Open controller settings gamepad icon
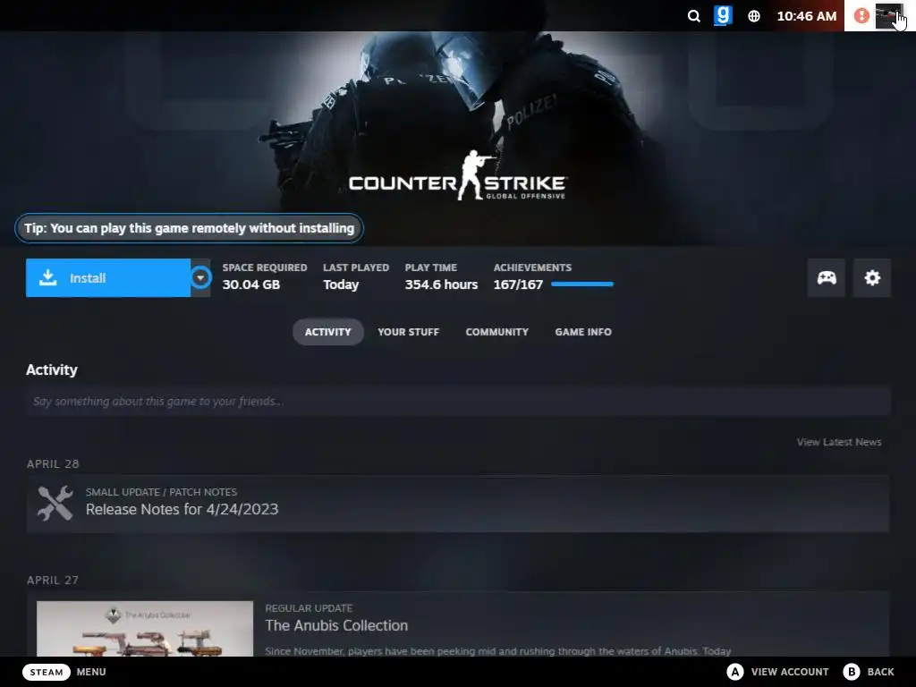 coord(826,278)
